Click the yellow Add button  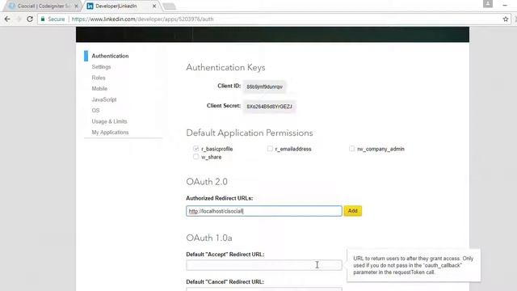[x=352, y=211]
